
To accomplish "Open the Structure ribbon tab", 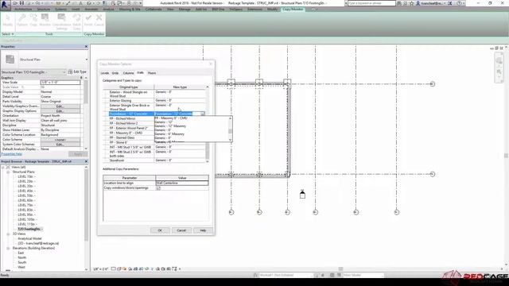I will pos(44,10).
